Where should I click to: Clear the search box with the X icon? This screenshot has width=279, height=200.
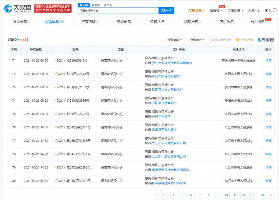(155, 11)
